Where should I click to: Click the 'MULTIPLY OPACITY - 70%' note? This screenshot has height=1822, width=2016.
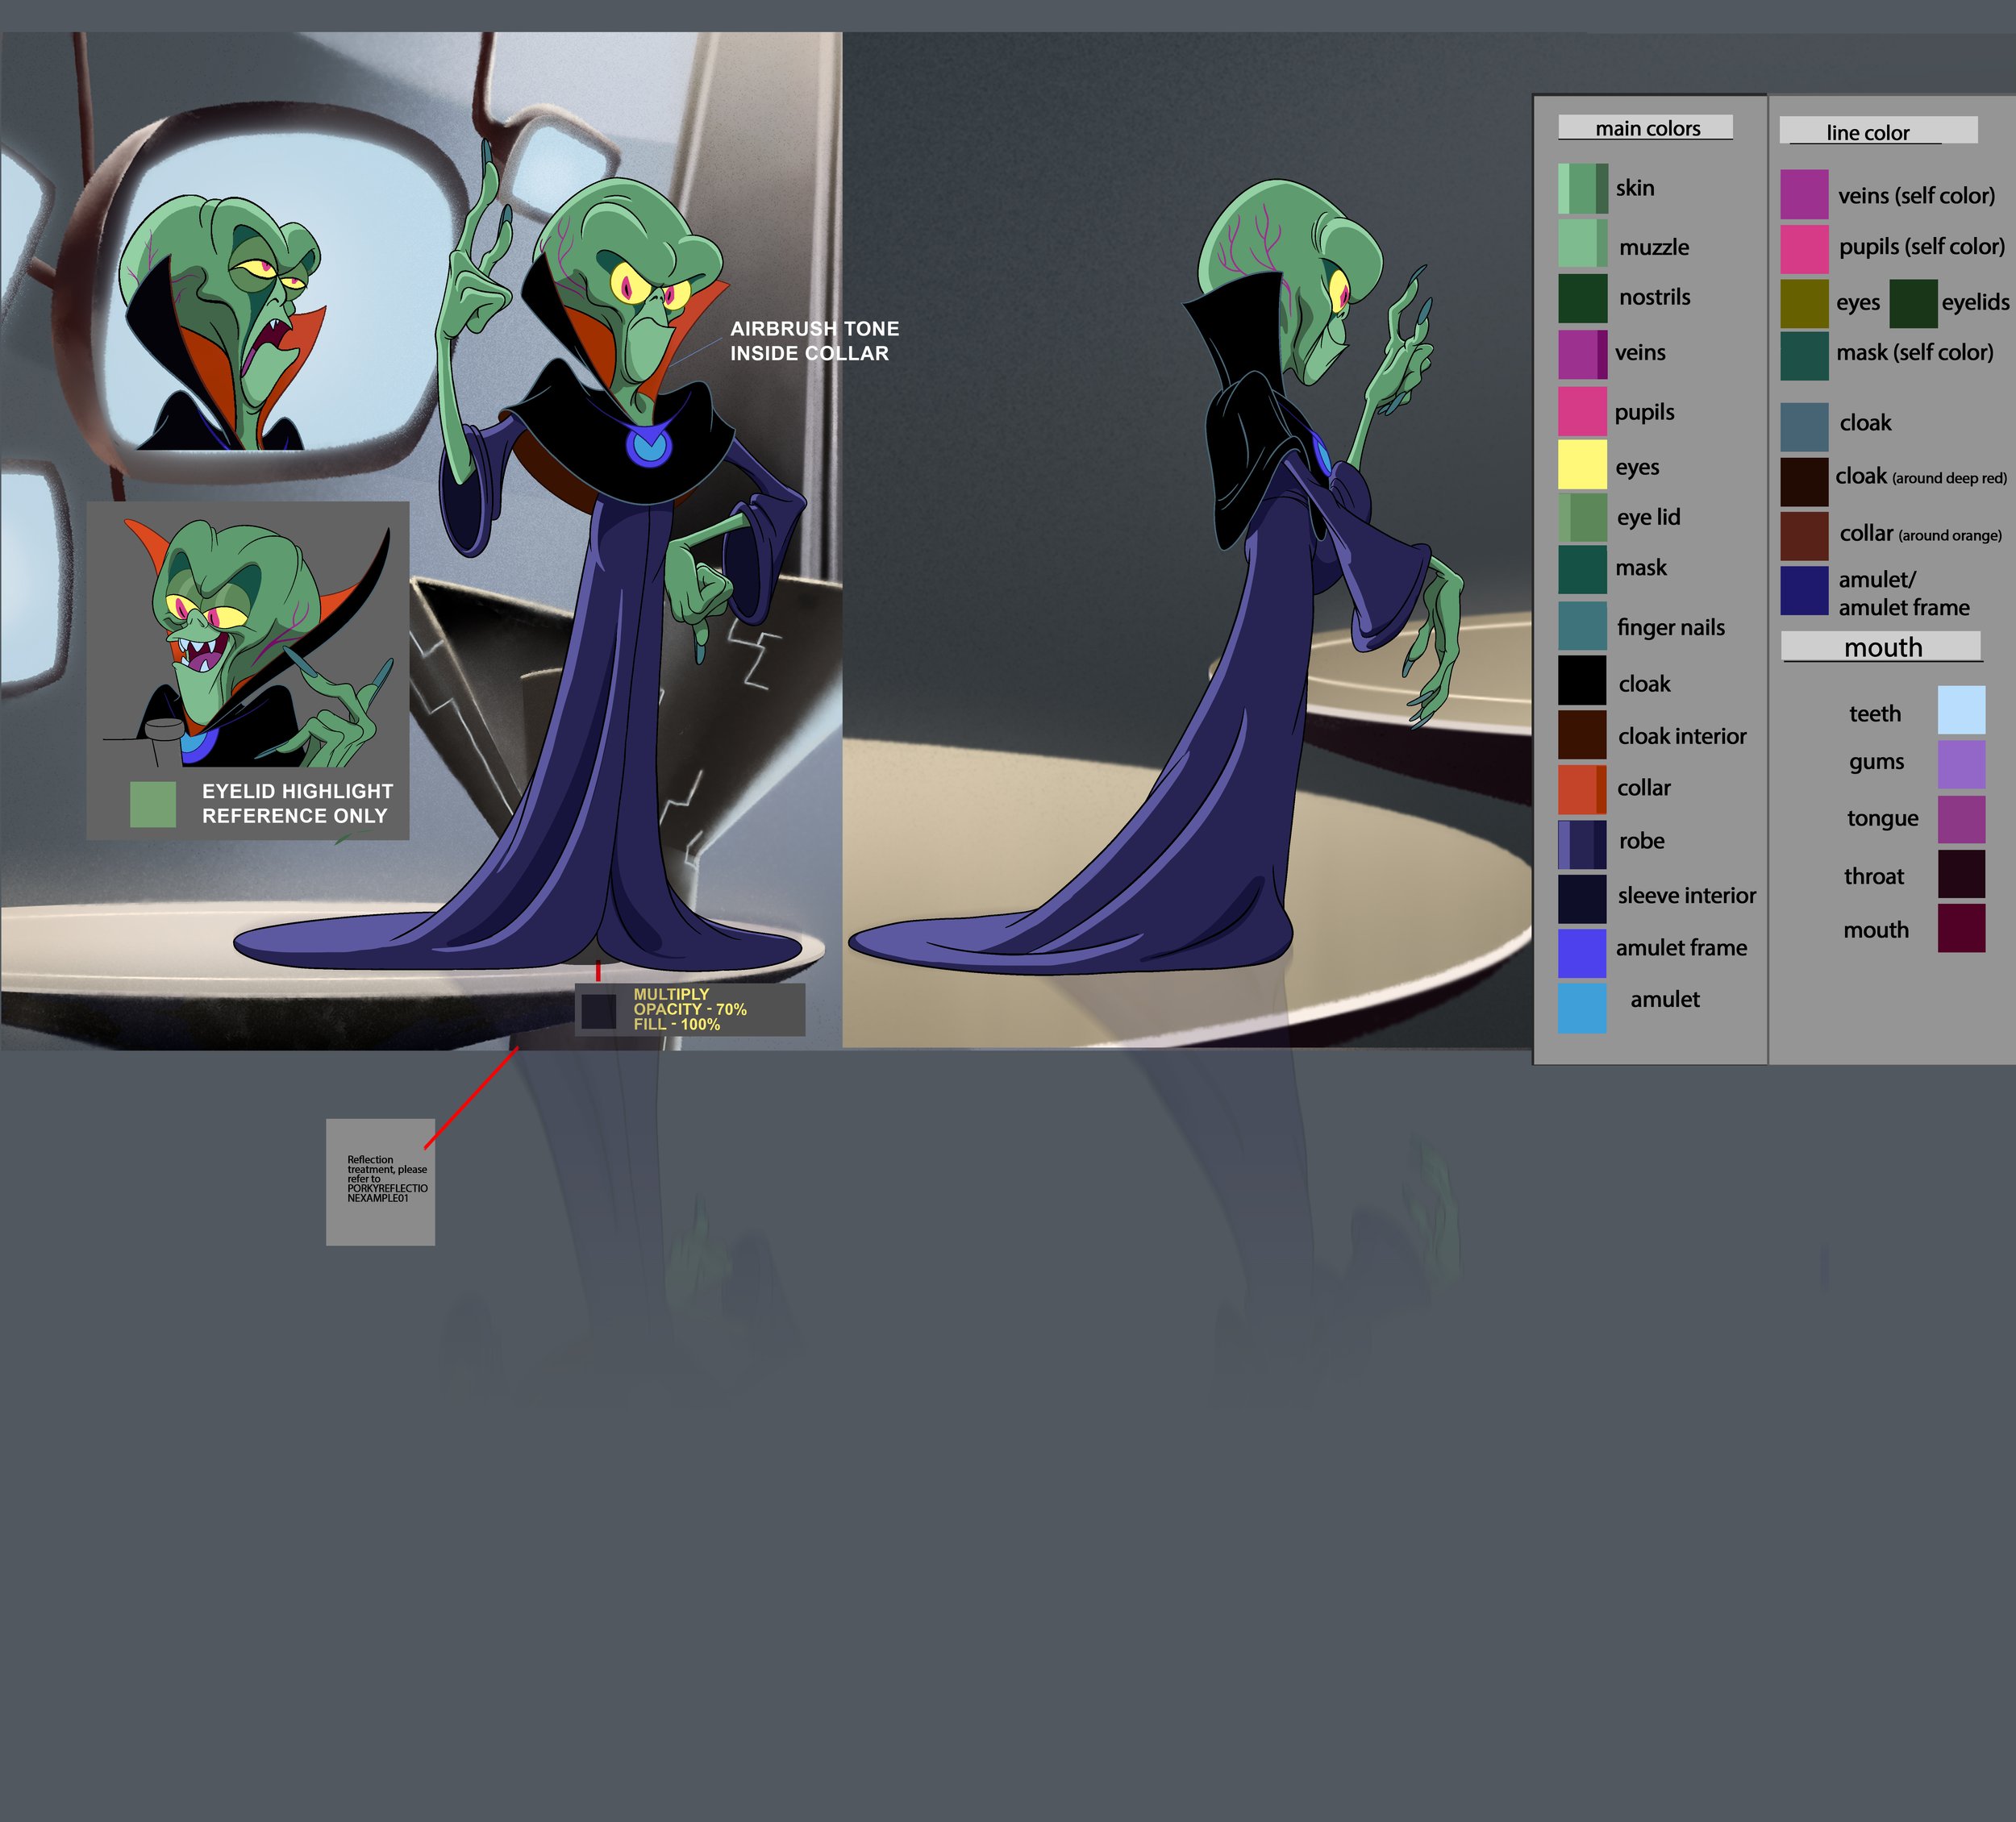pos(689,1002)
